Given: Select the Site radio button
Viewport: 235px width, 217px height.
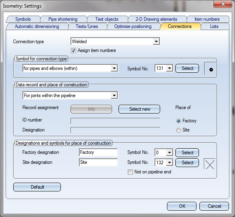Looking at the screenshot, I should (178, 130).
